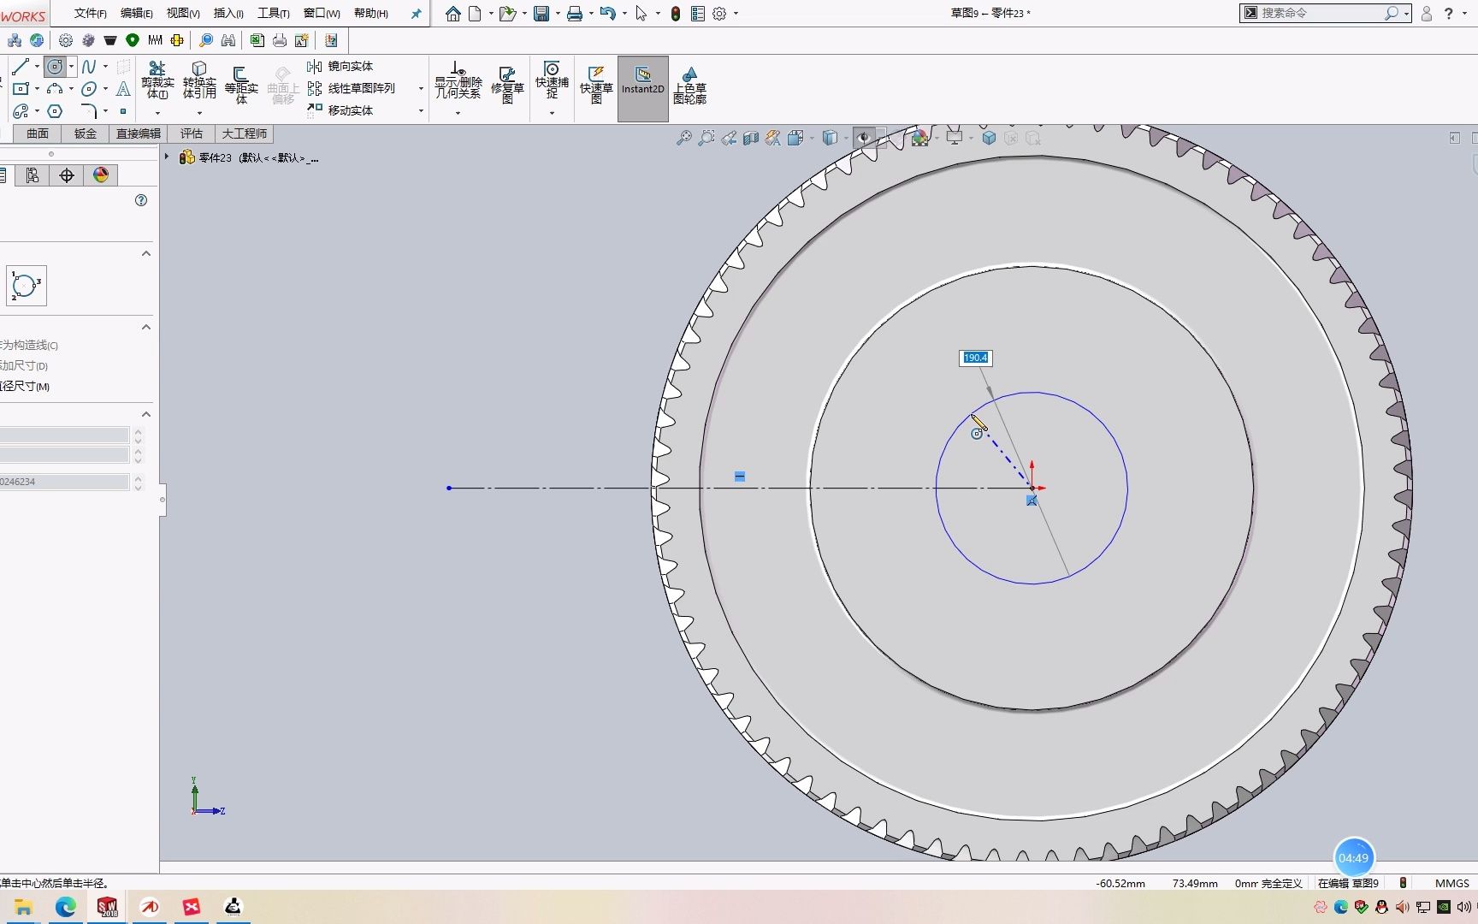1478x924 pixels.
Task: Open the Display Style dropdown arrow
Action: pyautogui.click(x=846, y=138)
